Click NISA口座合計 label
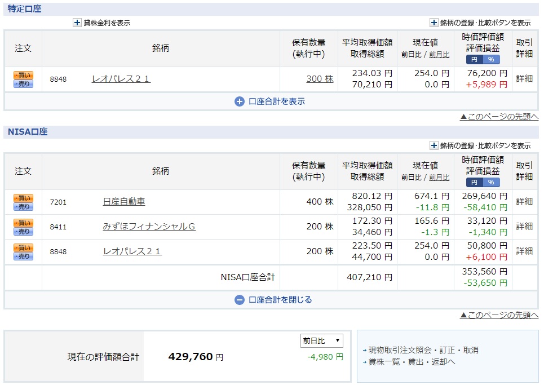The height and width of the screenshot is (385, 544). (247, 277)
